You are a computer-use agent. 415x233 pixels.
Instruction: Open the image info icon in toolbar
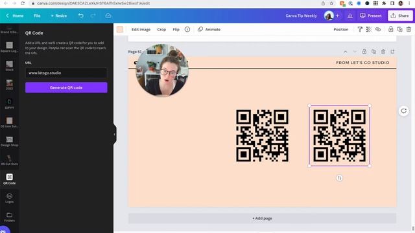point(187,29)
